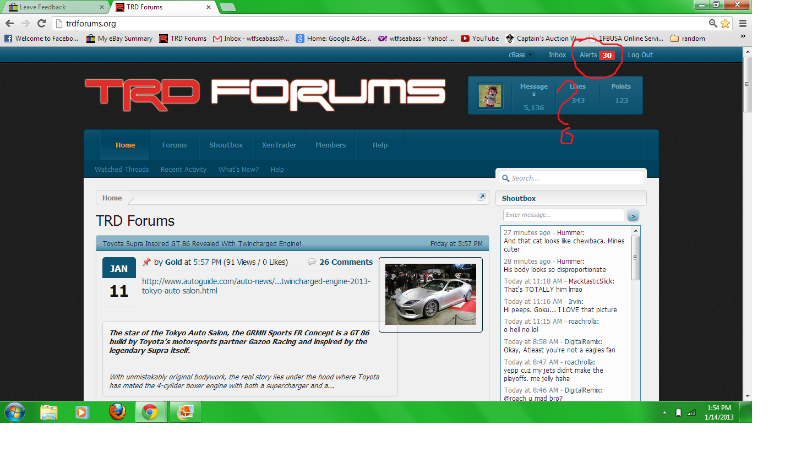This screenshot has height=457, width=785.
Task: Click the GT 86 car thumbnail
Action: [x=430, y=295]
